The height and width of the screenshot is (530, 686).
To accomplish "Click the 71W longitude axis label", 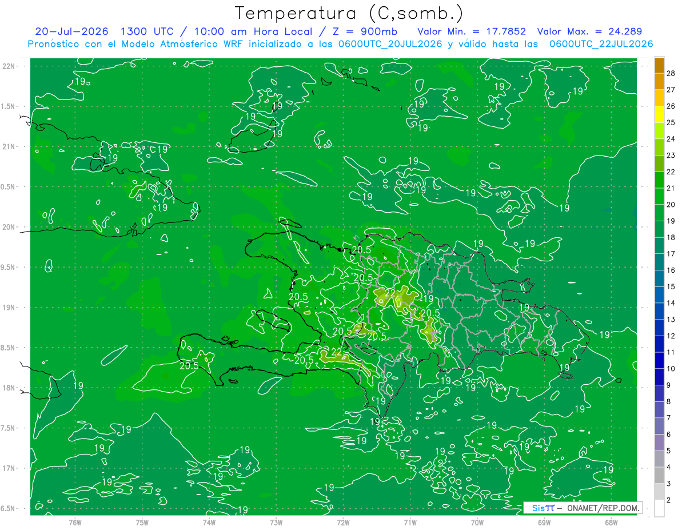I will point(410,522).
